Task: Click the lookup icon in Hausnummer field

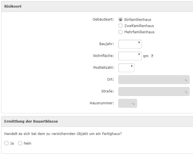Action: coord(132,103)
